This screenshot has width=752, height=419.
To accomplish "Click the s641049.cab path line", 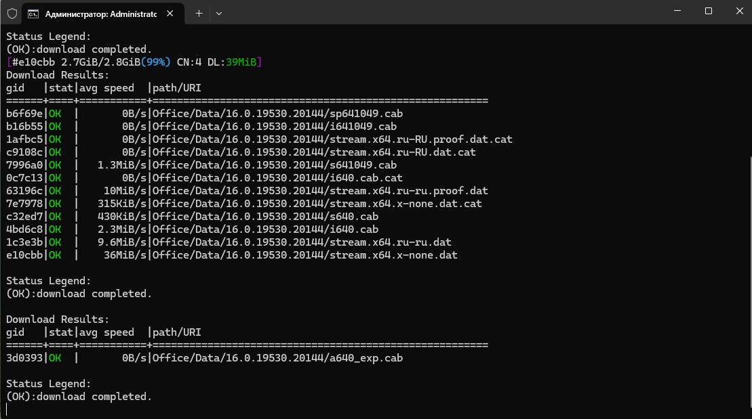I will [275, 165].
